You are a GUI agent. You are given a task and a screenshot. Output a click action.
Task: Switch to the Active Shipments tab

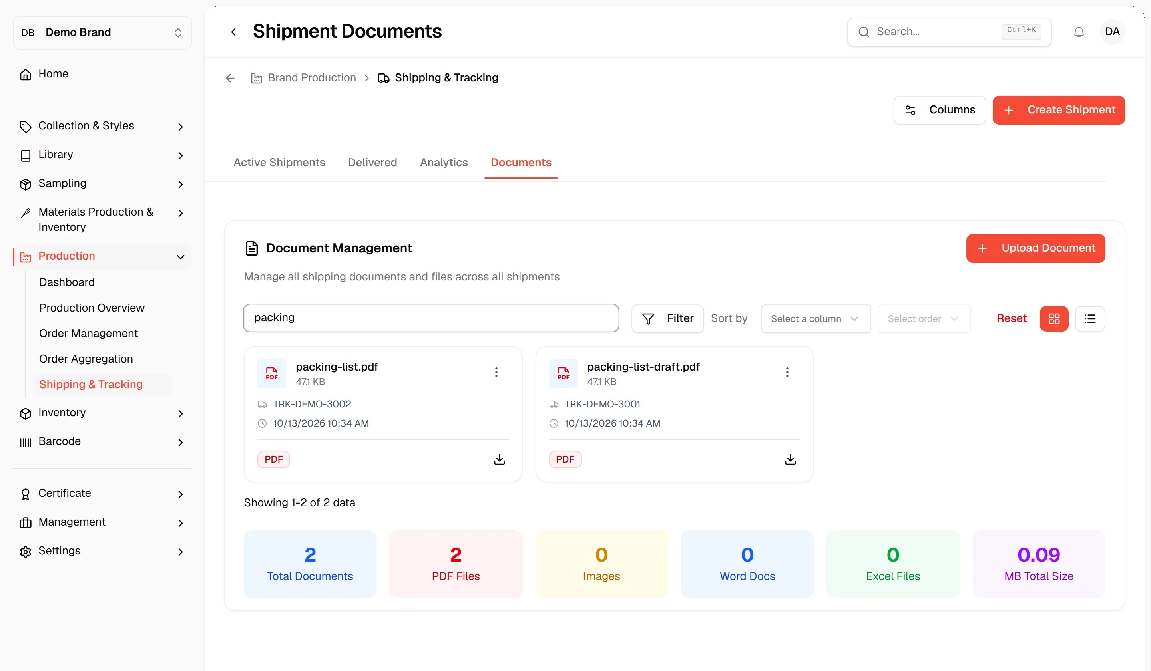[279, 163]
